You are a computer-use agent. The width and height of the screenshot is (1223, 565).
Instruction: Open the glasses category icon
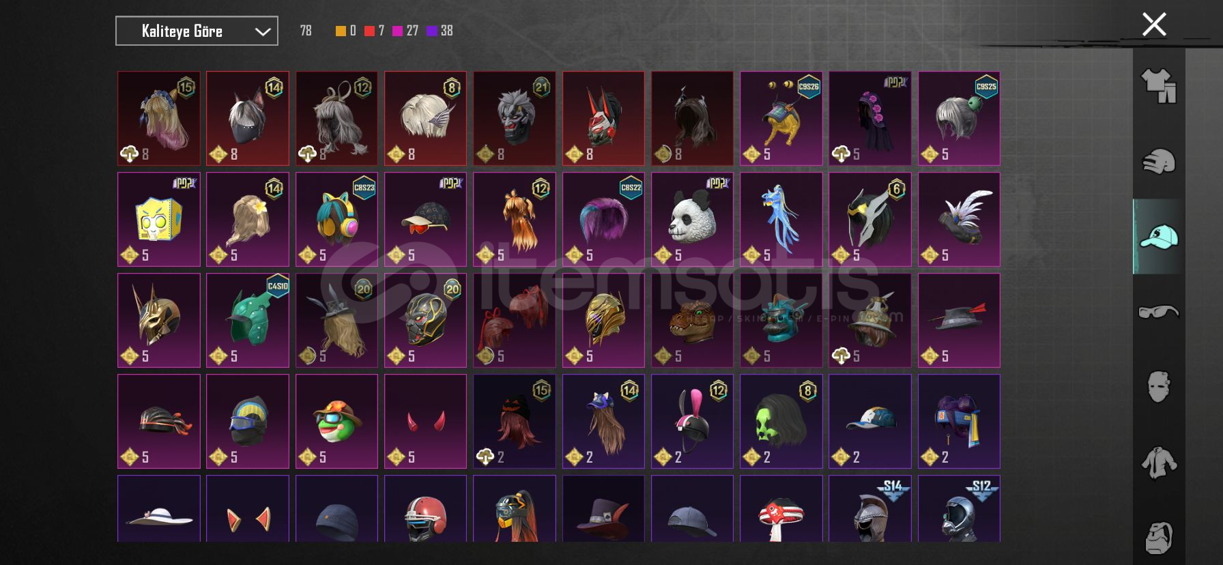click(x=1159, y=312)
